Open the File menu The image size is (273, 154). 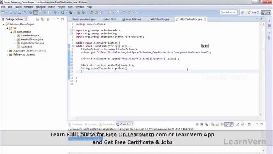coord(3,7)
